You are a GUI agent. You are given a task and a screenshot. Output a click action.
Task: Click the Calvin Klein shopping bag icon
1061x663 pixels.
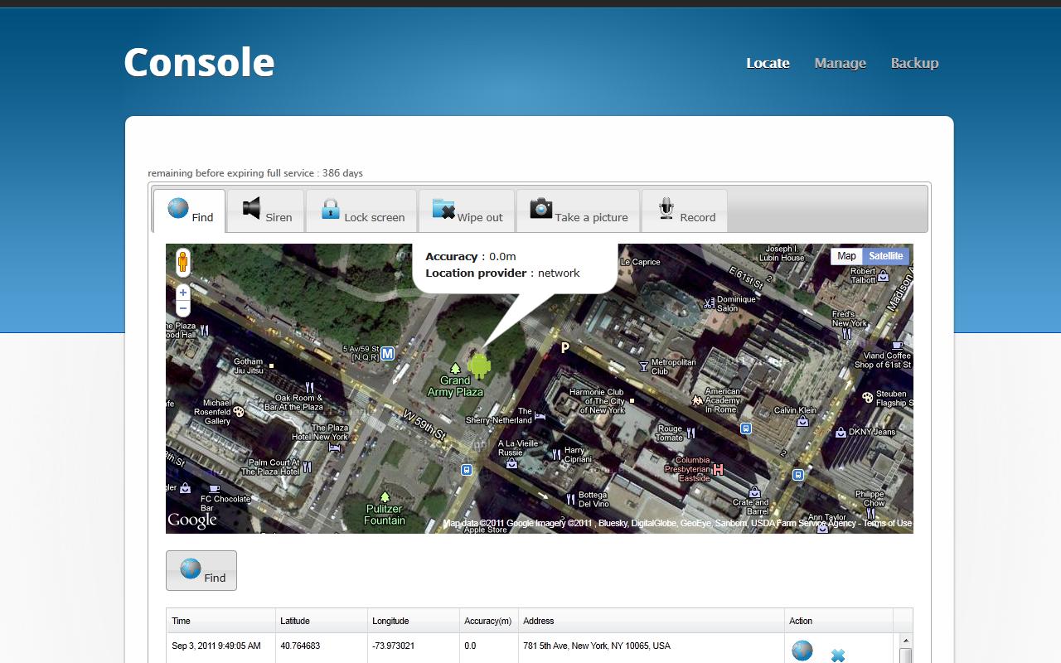coord(802,421)
